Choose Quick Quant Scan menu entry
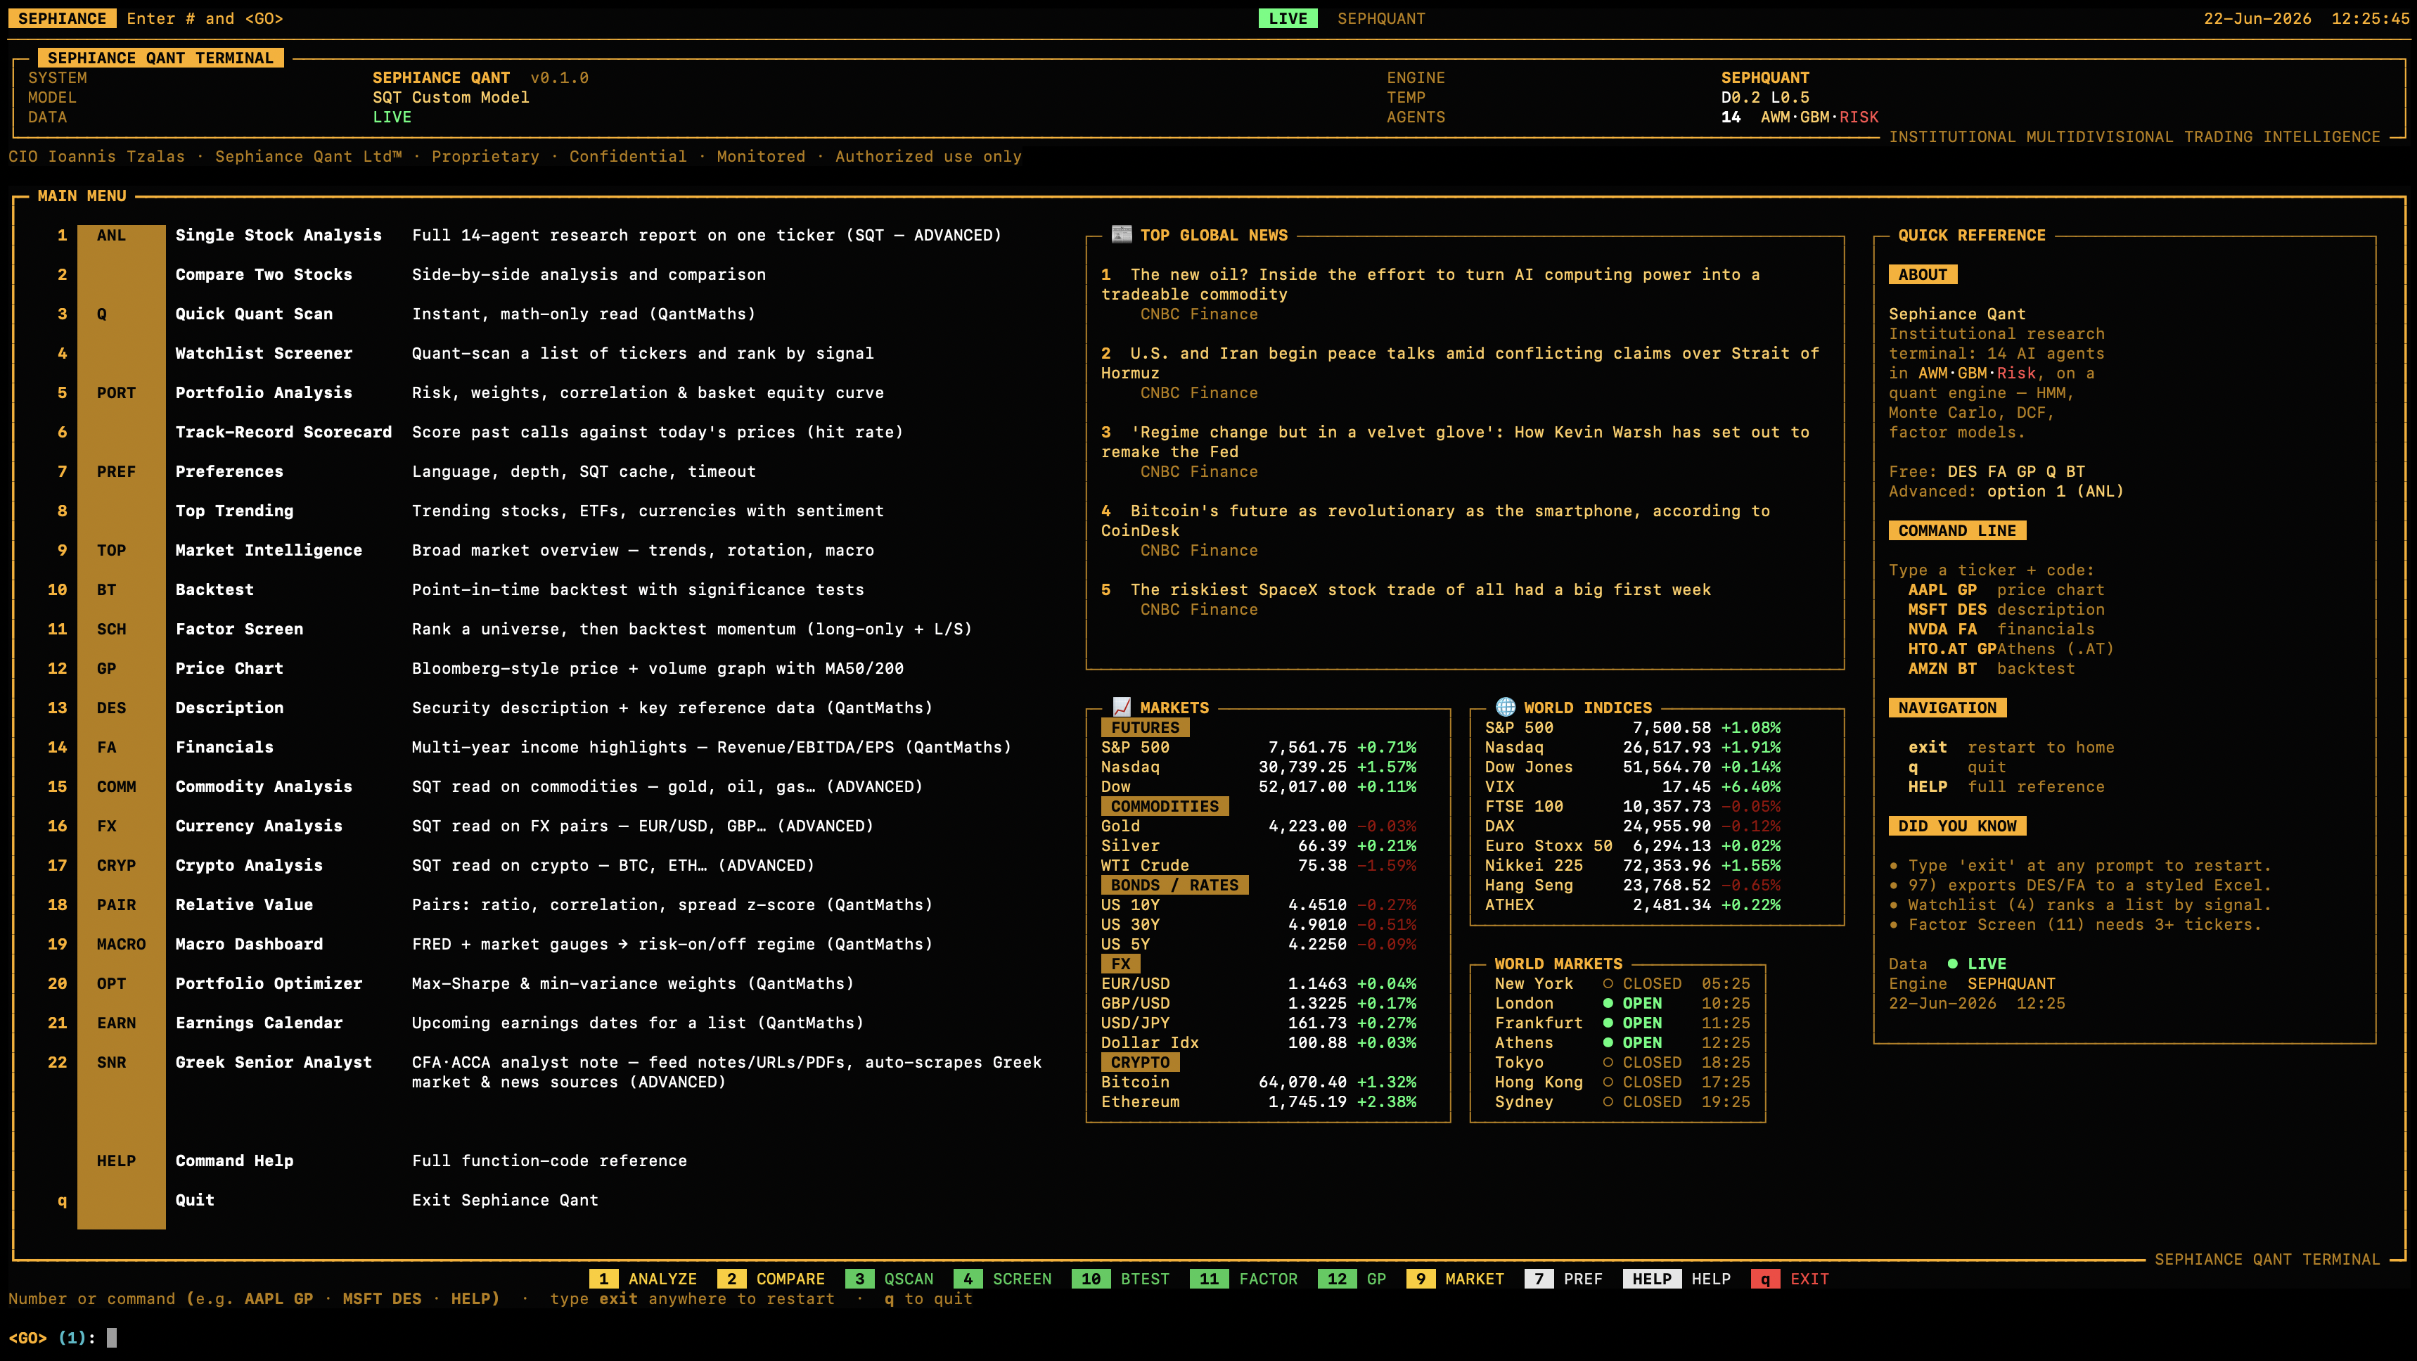 pyautogui.click(x=253, y=314)
